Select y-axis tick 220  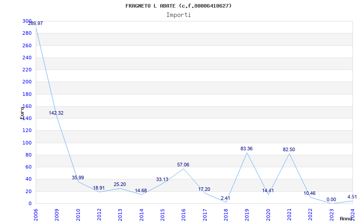[x=27, y=70]
